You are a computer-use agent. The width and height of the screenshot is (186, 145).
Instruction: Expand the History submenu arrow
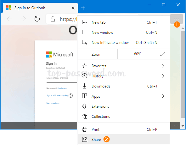click(x=163, y=76)
